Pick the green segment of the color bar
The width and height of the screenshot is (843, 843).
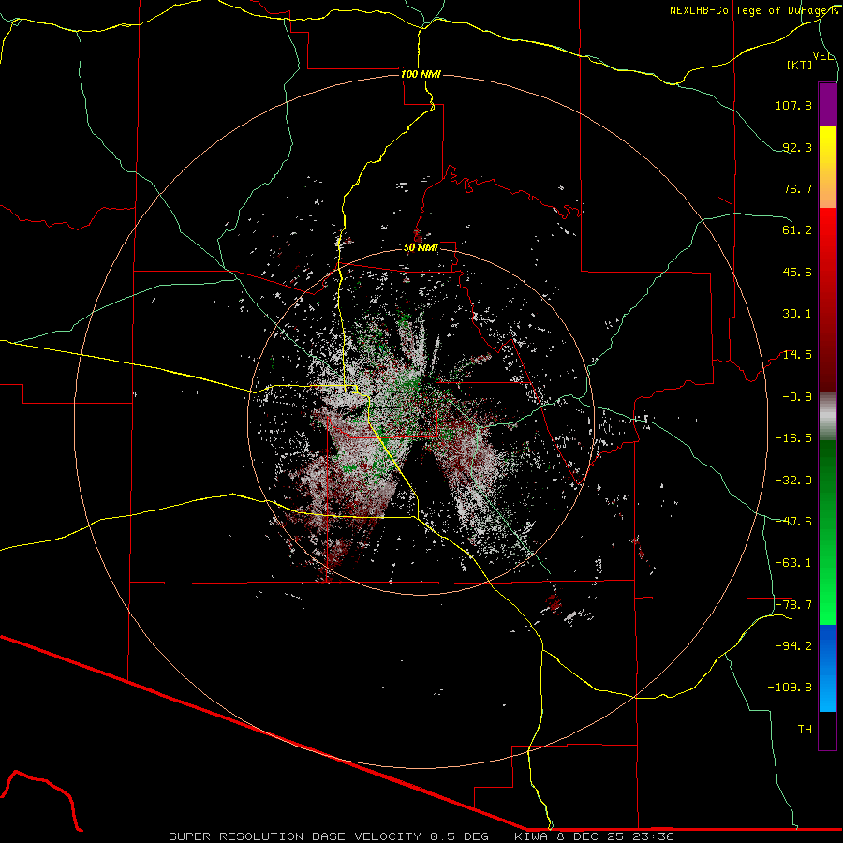(x=827, y=532)
